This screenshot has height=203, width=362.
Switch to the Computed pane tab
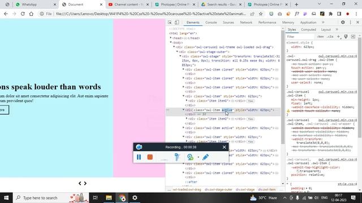pyautogui.click(x=308, y=29)
